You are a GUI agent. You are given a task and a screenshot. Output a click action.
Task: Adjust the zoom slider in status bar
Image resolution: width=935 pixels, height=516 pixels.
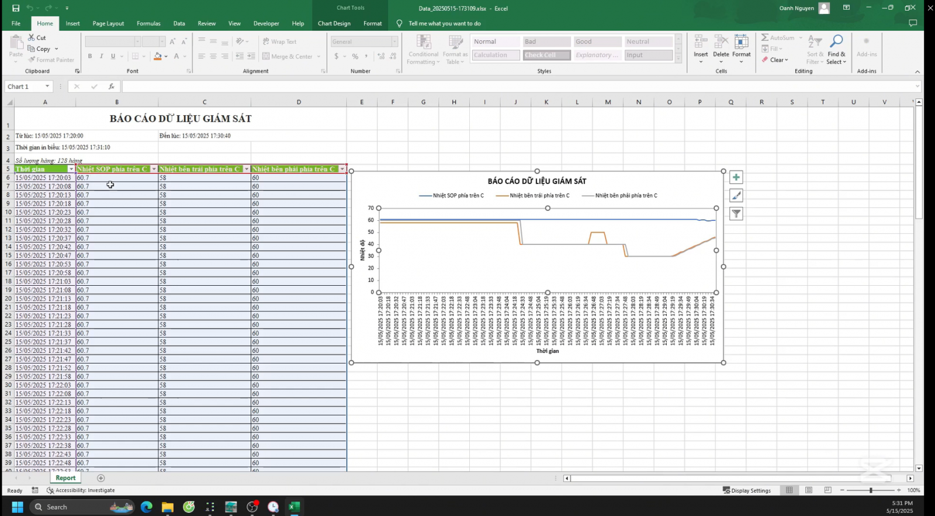click(871, 490)
